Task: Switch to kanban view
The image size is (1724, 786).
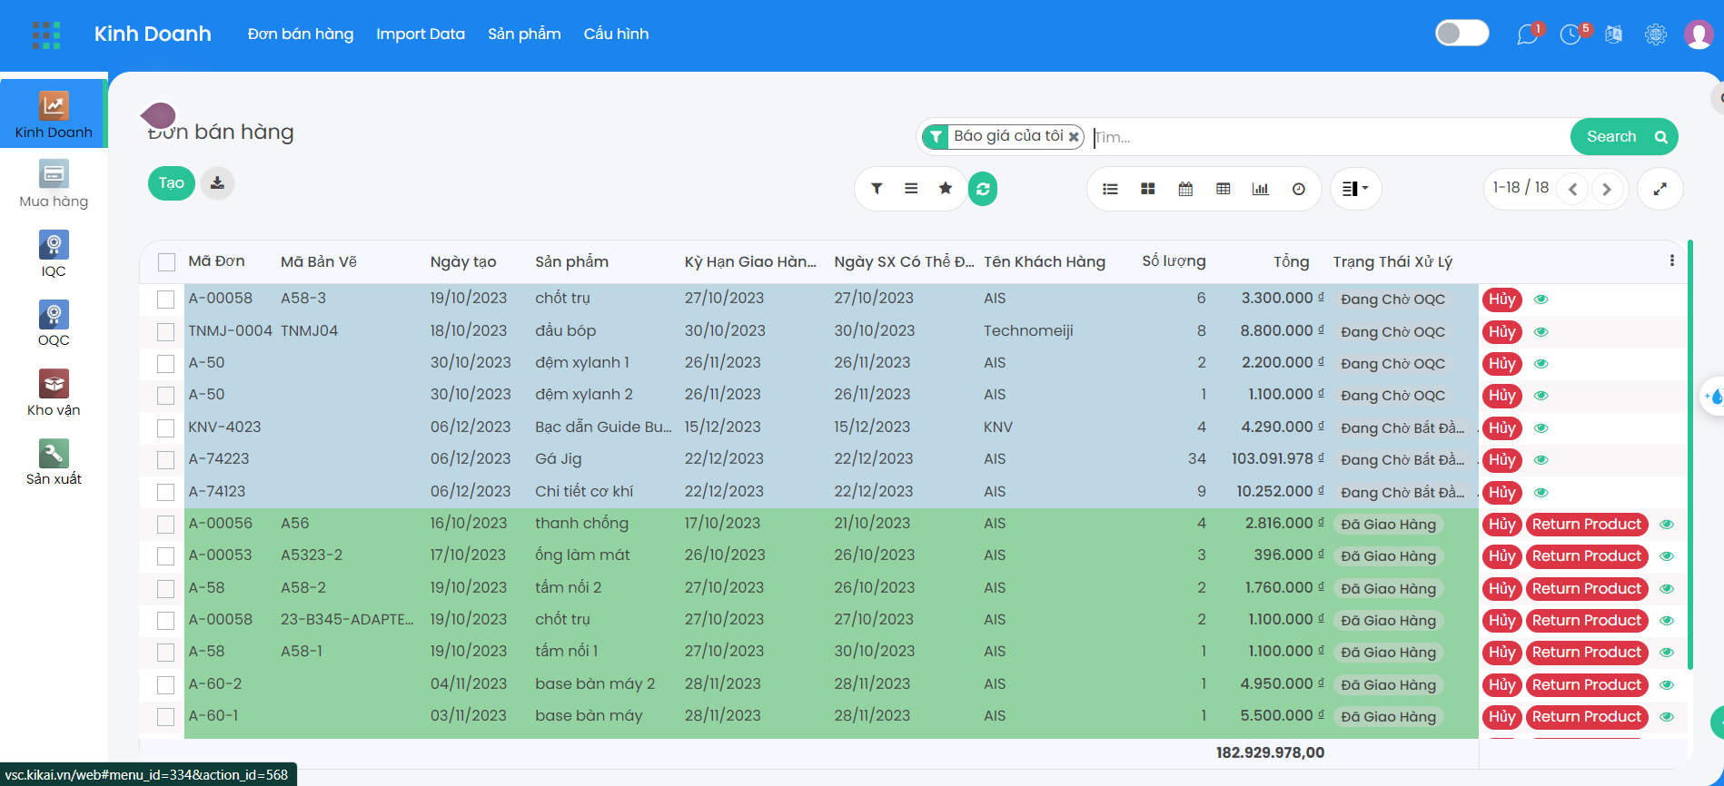Action: 1148,189
